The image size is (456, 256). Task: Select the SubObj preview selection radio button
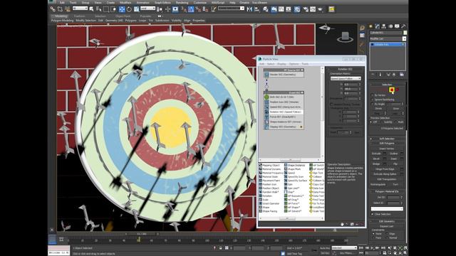382,122
